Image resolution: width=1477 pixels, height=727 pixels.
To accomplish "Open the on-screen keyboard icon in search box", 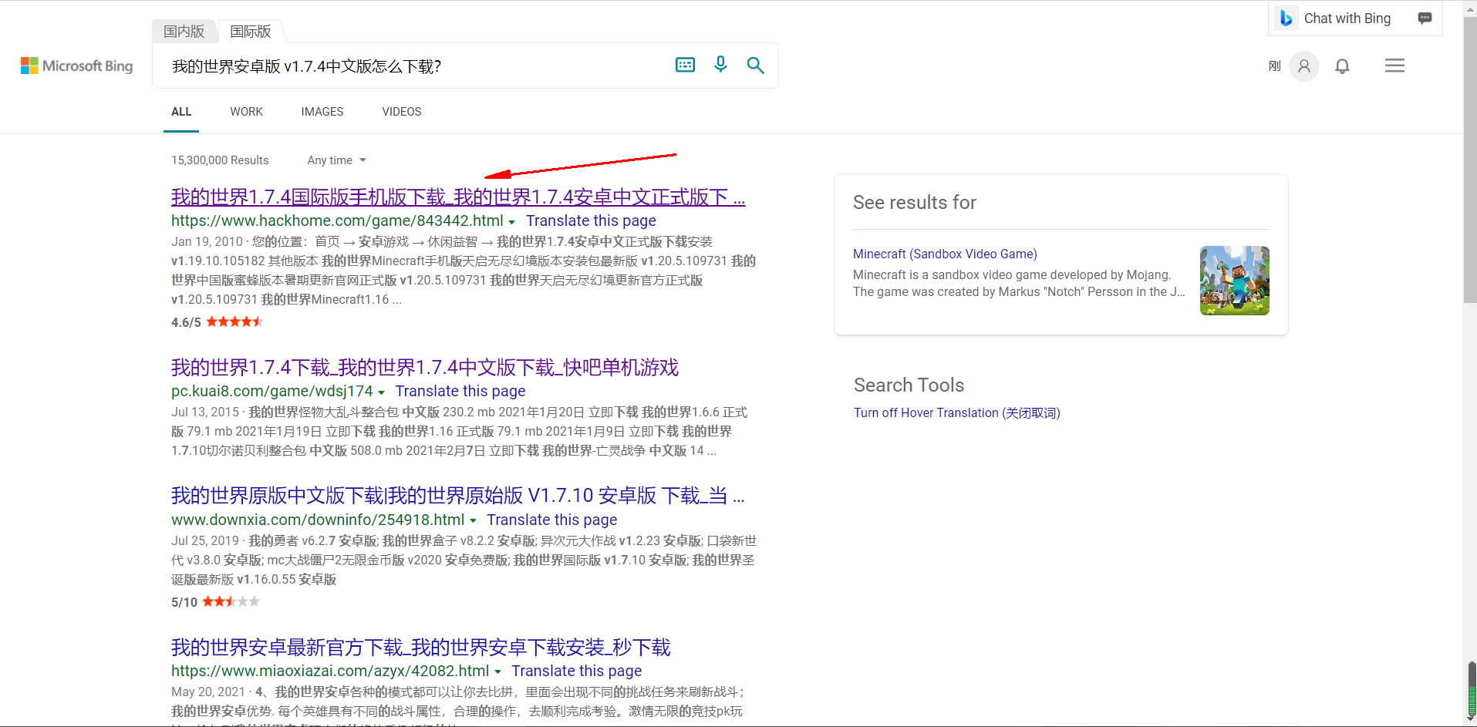I will [685, 65].
